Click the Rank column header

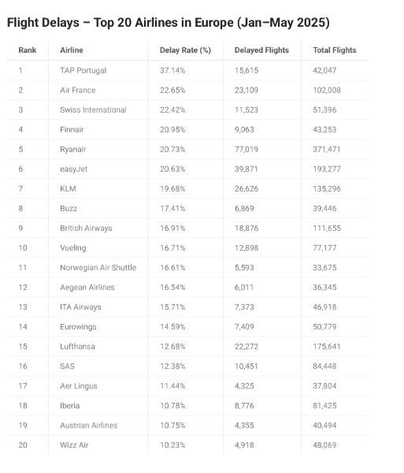point(28,50)
